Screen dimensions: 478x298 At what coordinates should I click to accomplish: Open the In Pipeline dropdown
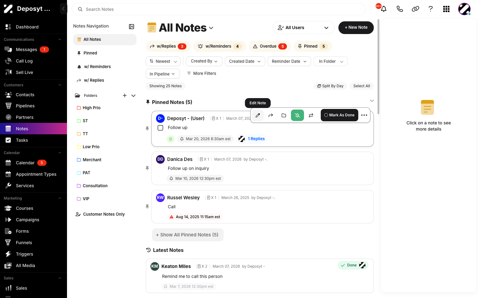coord(163,74)
